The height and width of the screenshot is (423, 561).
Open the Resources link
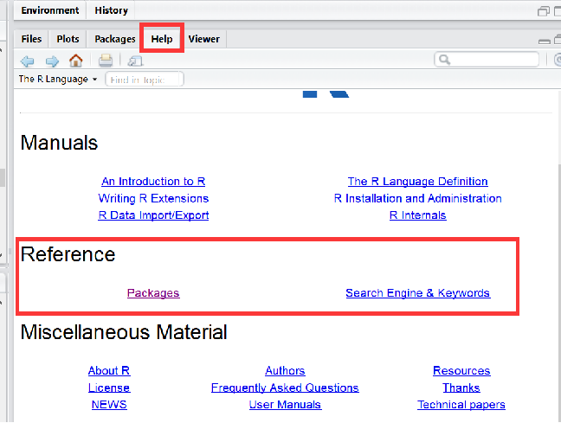(461, 370)
